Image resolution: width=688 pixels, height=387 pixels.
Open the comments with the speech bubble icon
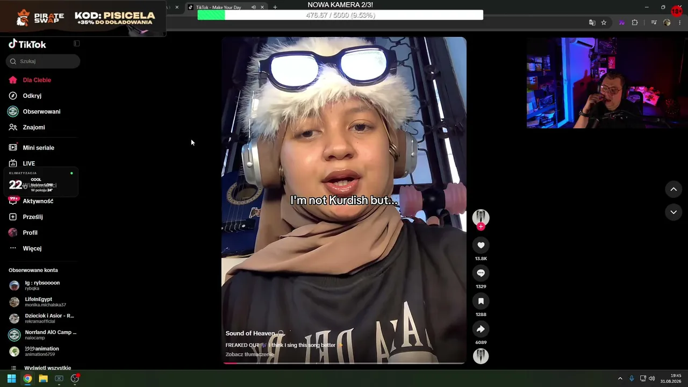pyautogui.click(x=481, y=273)
